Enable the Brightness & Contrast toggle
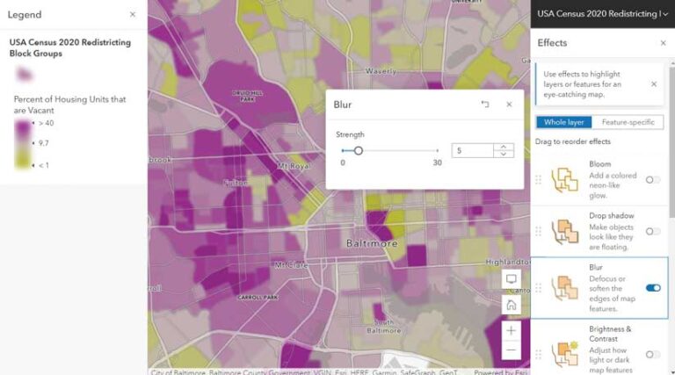Viewport: 675px width, 375px height. [653, 354]
